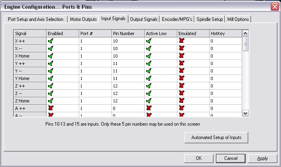The width and height of the screenshot is (281, 167).
Task: Click Enabled checkmark for Z Home row
Action: [x=50, y=101]
